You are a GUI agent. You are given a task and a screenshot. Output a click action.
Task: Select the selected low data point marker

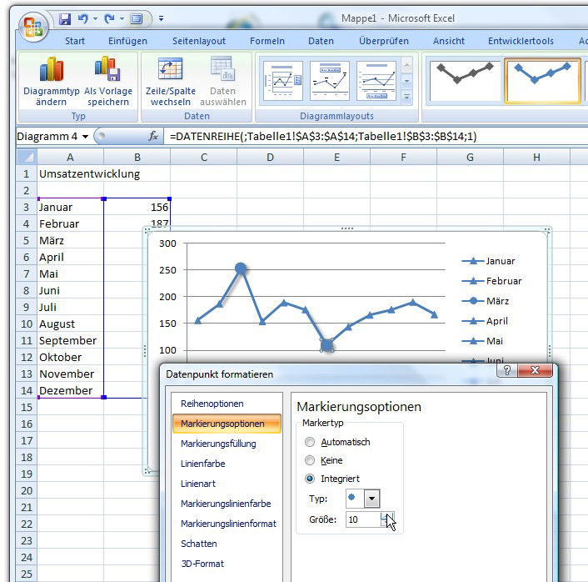327,345
